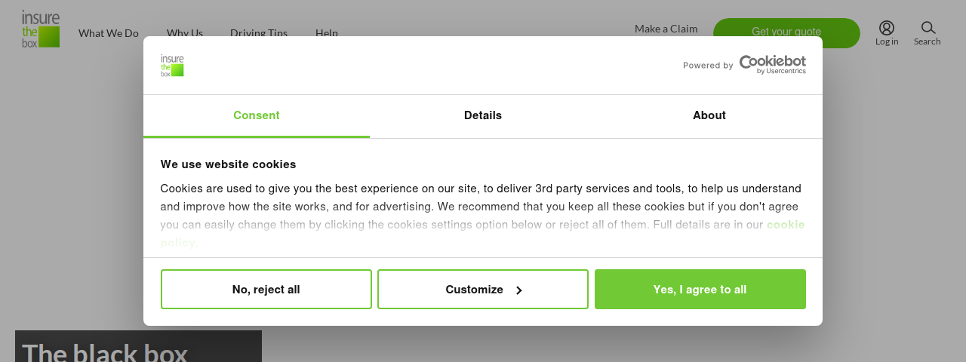Accept cookies with Yes, I agree to all
Screen dimensions: 966x362
click(x=700, y=290)
